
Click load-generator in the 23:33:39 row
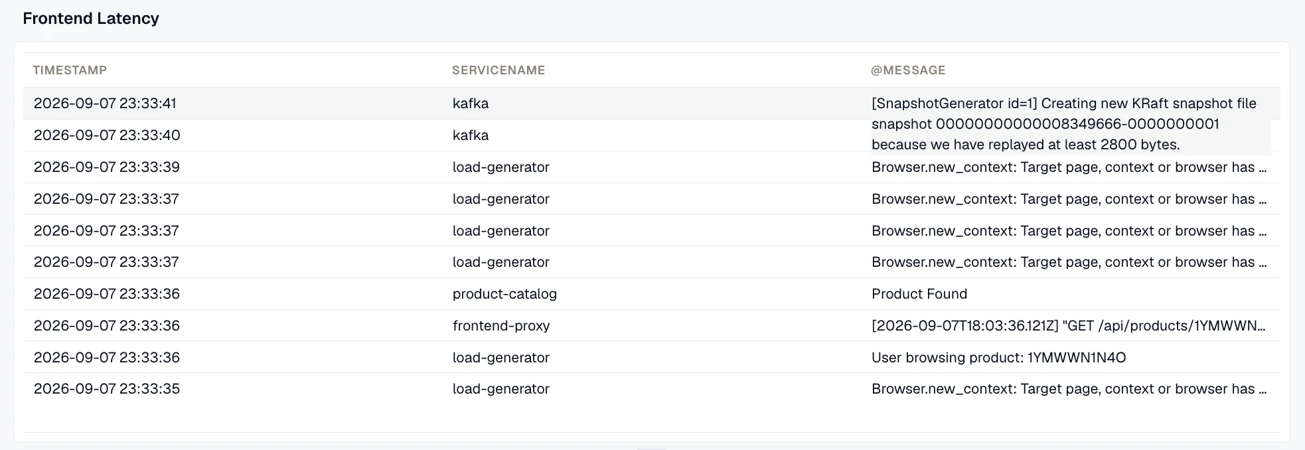point(501,167)
